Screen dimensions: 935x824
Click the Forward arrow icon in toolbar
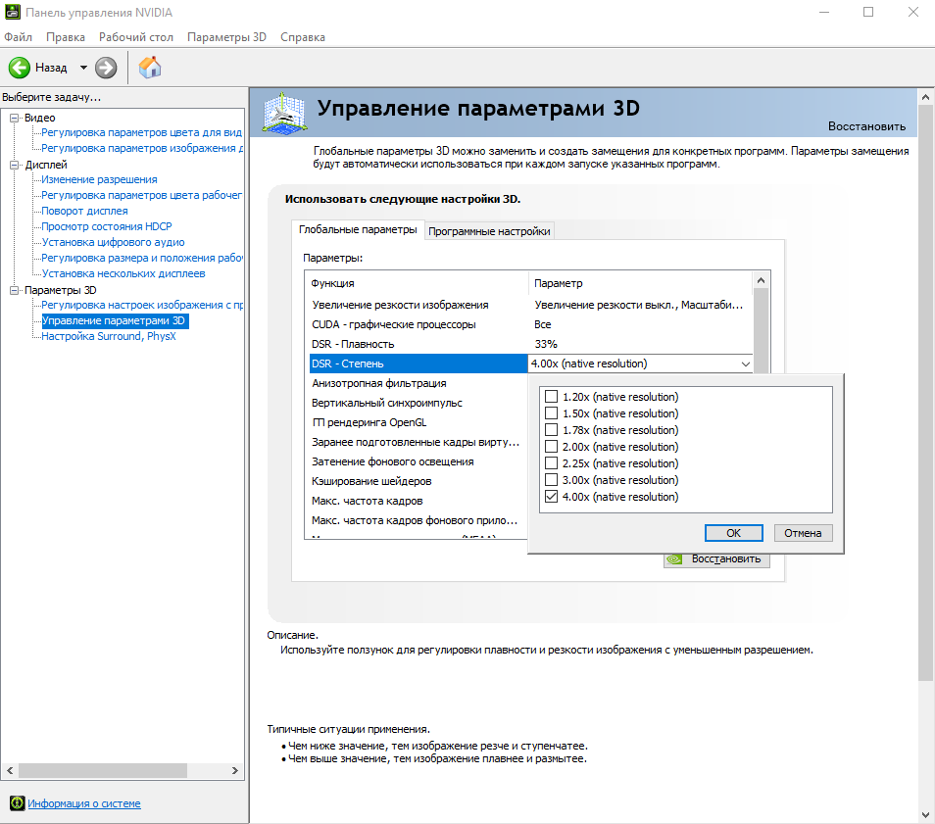tap(106, 68)
